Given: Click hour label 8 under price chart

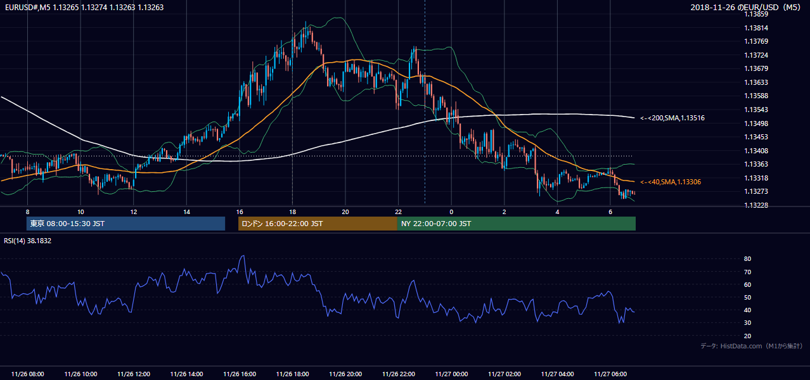Looking at the screenshot, I should (x=27, y=212).
